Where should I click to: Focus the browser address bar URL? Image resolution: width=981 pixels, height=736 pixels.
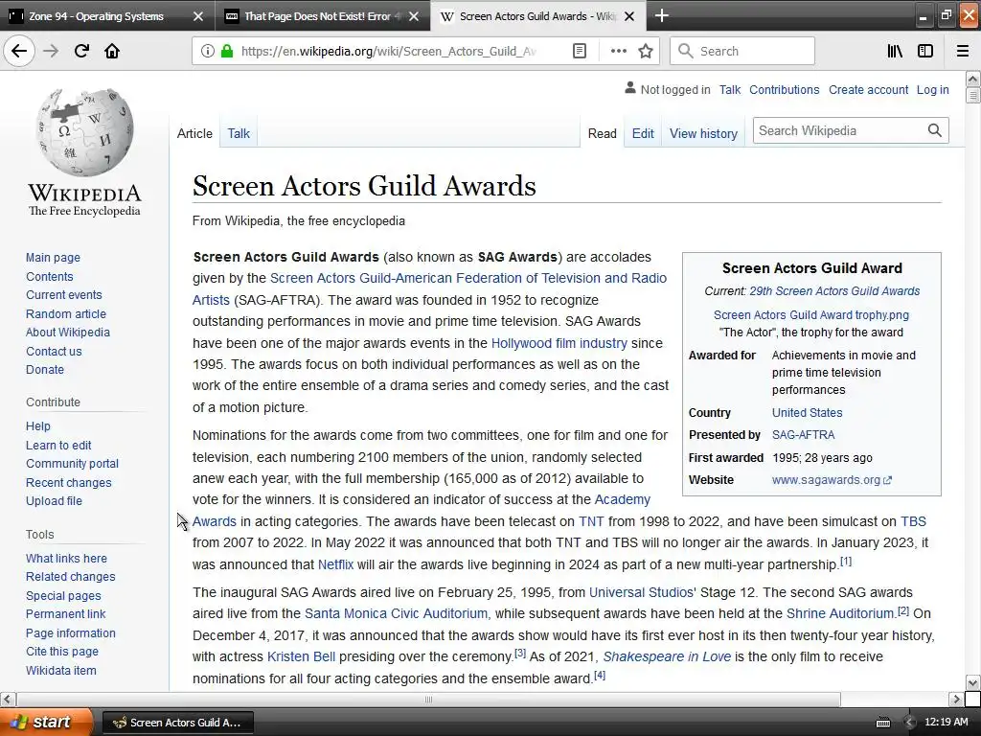(389, 51)
